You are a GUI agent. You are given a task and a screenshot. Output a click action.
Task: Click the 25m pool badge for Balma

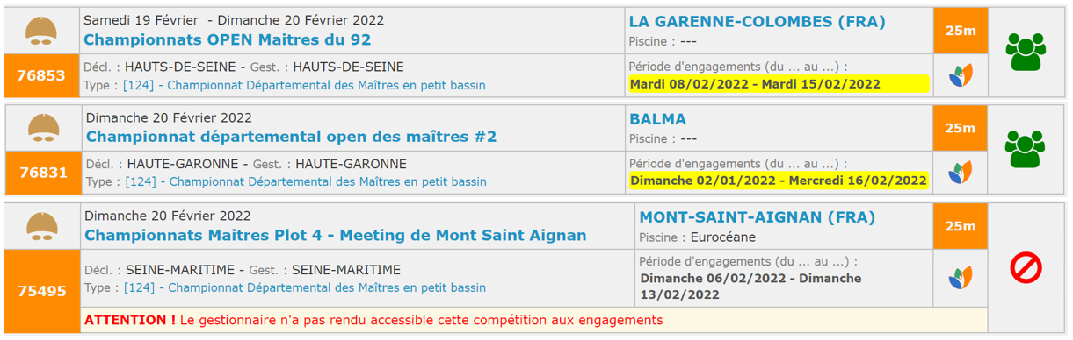960,128
